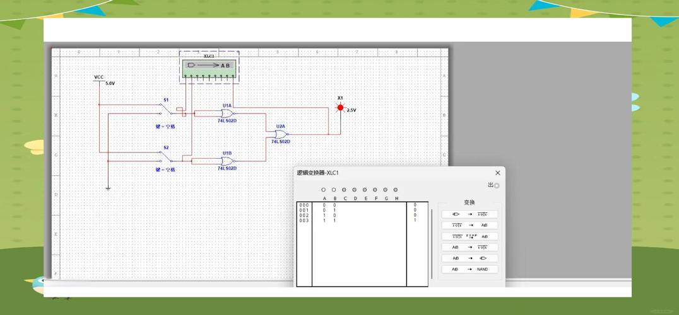Screen dimensions: 679x315
Task: Click output value of row 002
Action: [x=415, y=215]
